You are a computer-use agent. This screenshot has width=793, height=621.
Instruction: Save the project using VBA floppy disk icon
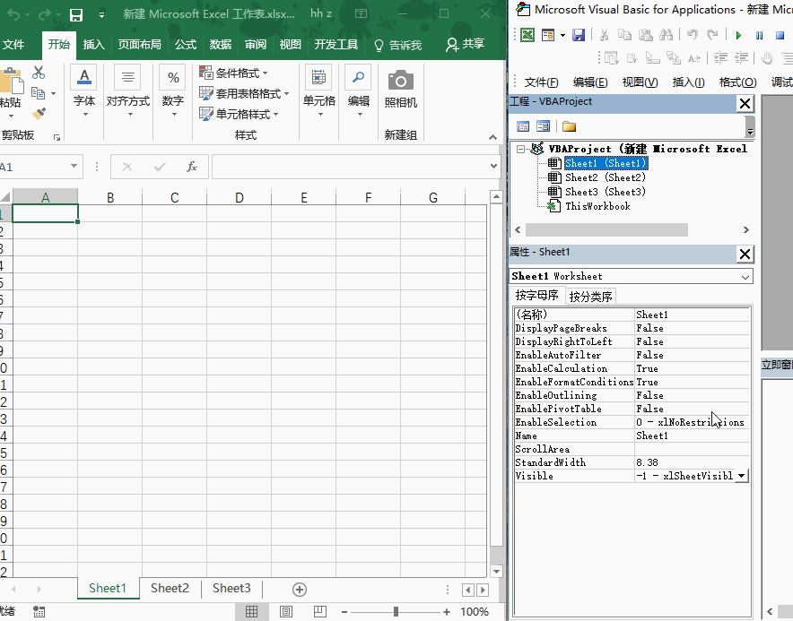coord(579,35)
